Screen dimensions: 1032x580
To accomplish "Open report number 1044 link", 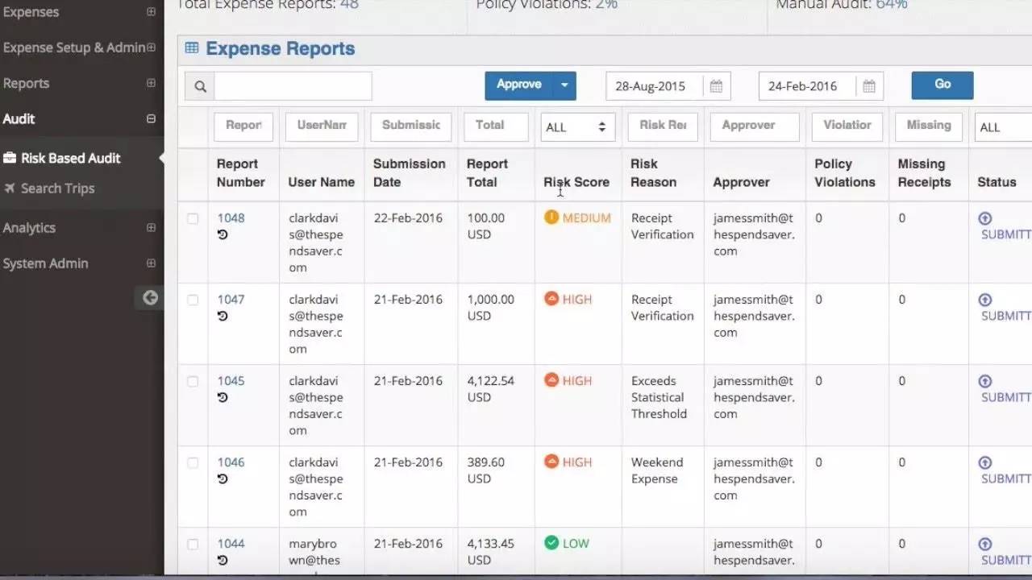I will pyautogui.click(x=231, y=543).
